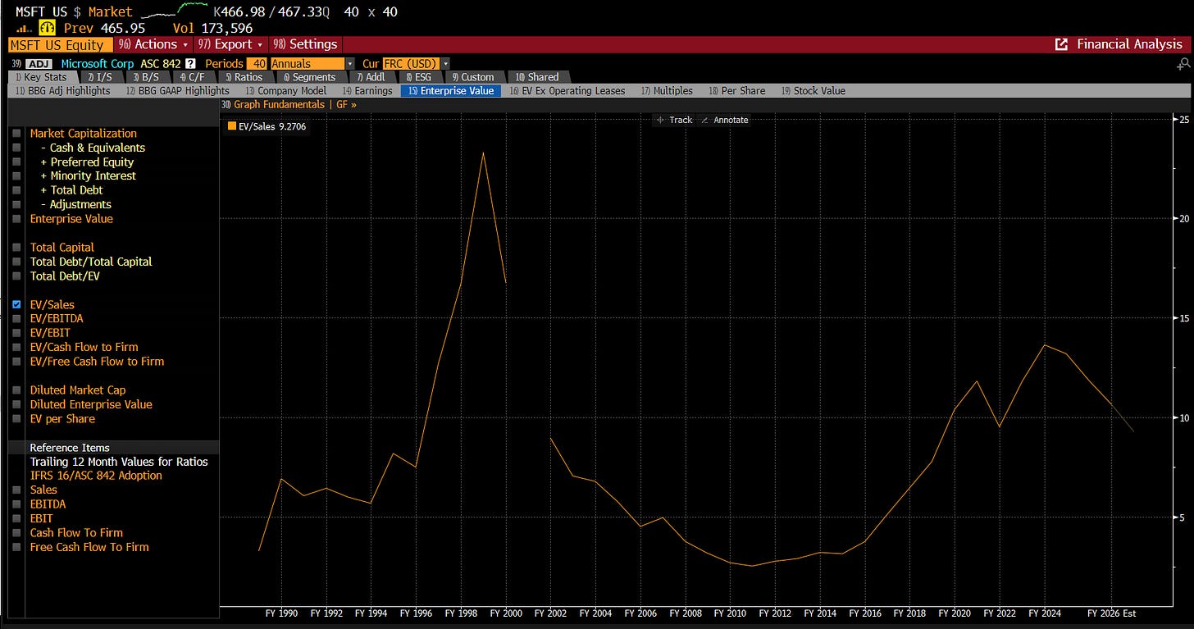Image resolution: width=1194 pixels, height=629 pixels.
Task: Click the Diluted Enterprise Value label
Action: (91, 404)
